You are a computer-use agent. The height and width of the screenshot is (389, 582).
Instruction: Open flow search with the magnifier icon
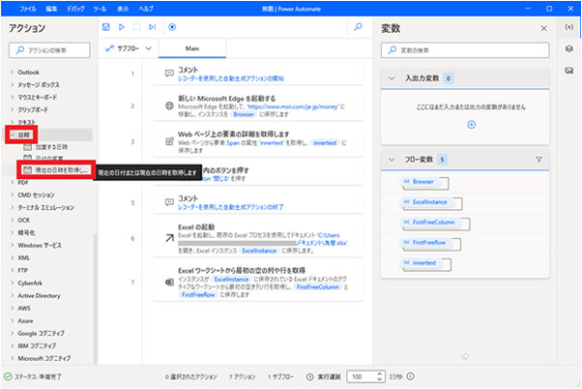point(358,27)
